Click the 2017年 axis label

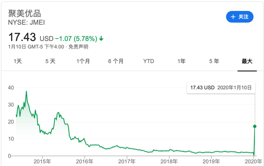(x=127, y=161)
